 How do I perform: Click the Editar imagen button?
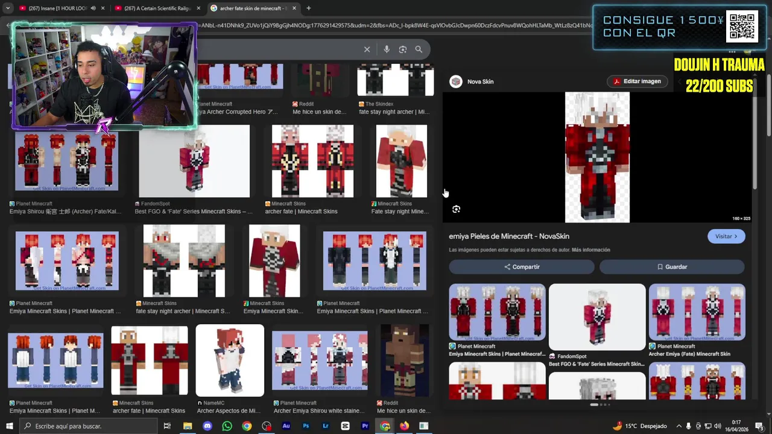(637, 81)
